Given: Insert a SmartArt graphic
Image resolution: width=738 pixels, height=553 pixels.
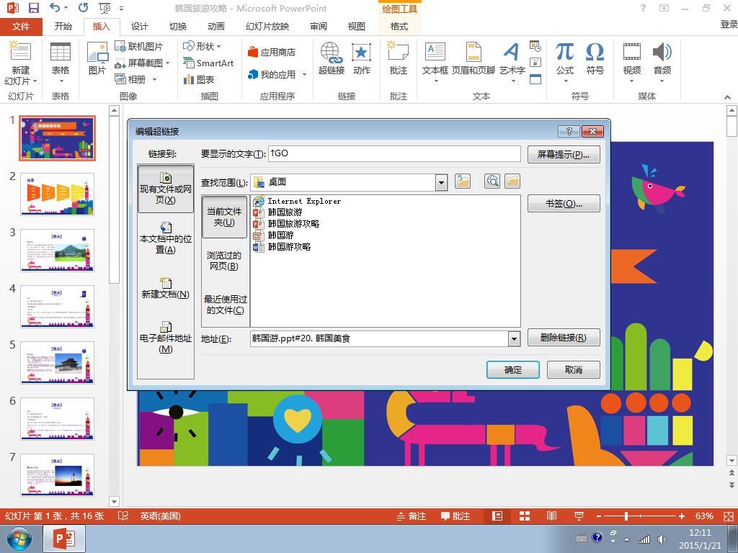Looking at the screenshot, I should coord(208,63).
